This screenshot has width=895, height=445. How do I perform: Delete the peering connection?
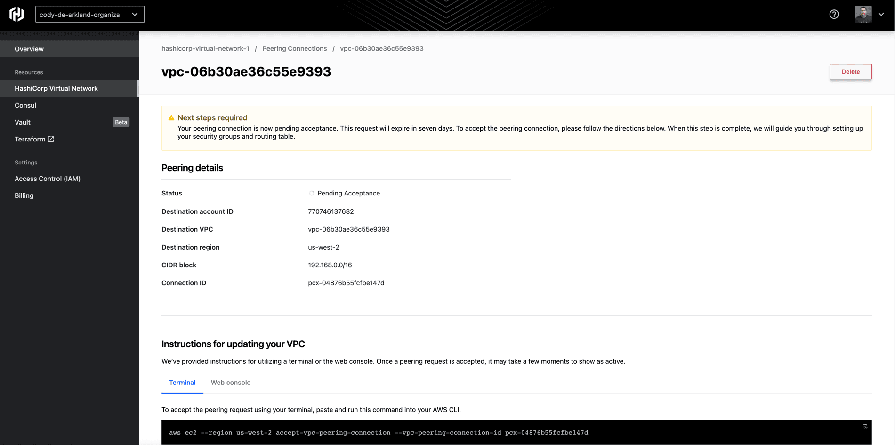pos(850,72)
